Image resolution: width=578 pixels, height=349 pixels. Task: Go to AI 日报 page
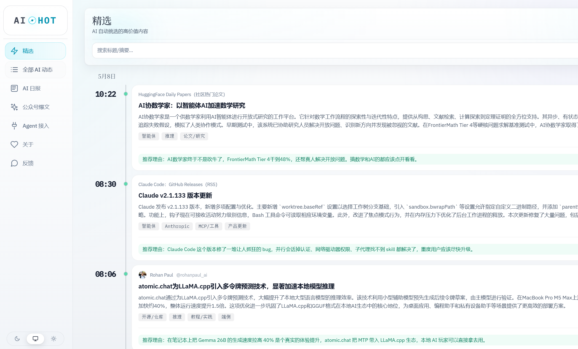(x=35, y=88)
